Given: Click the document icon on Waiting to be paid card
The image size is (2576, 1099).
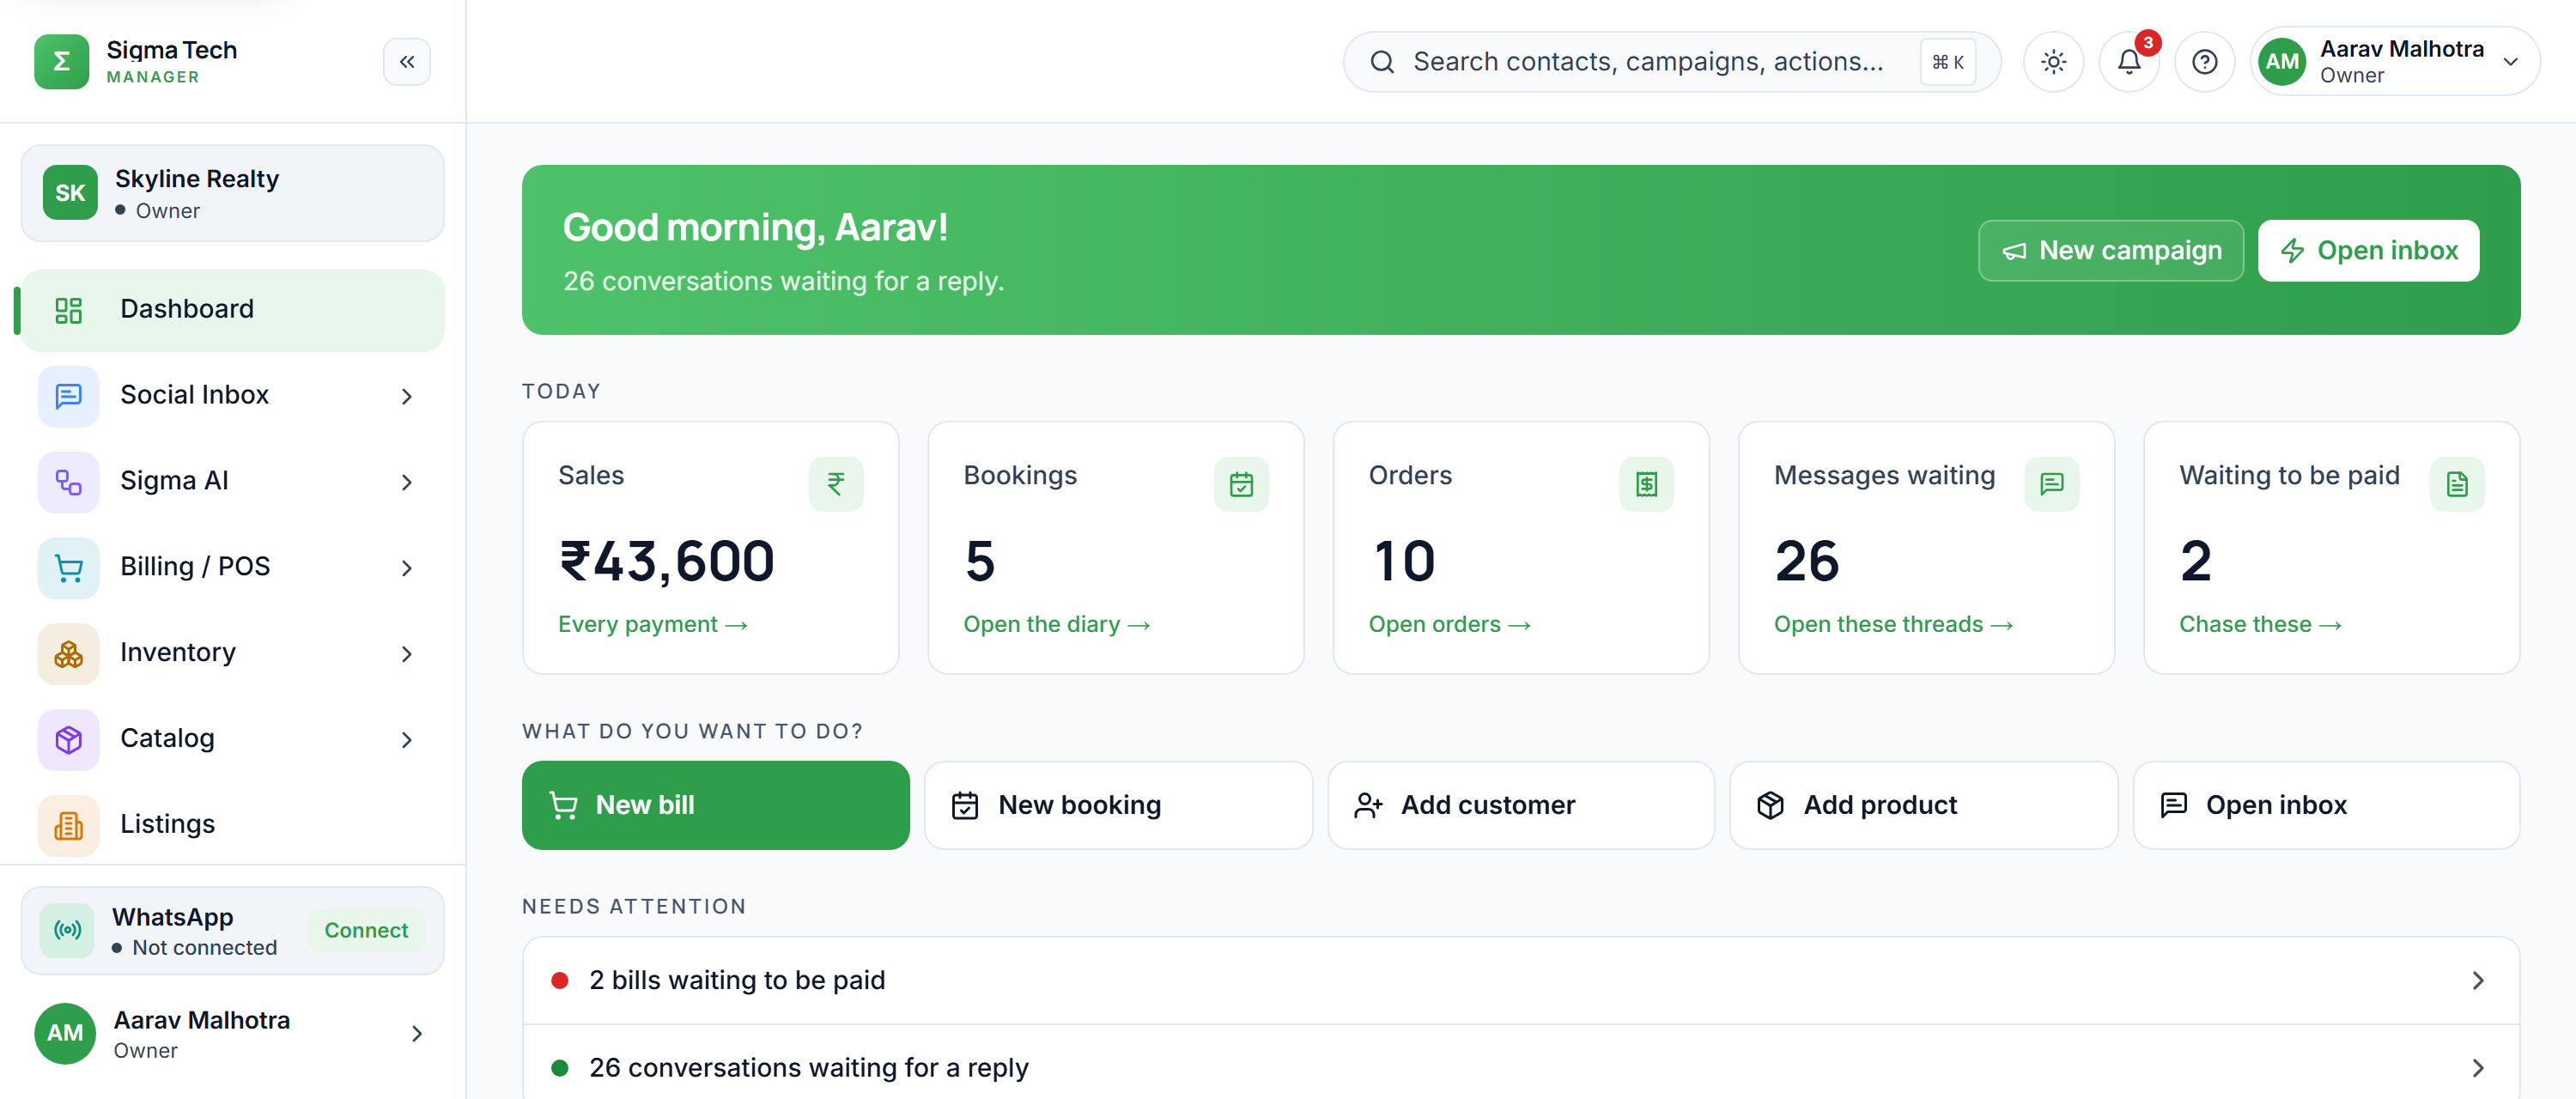Looking at the screenshot, I should [x=2457, y=484].
